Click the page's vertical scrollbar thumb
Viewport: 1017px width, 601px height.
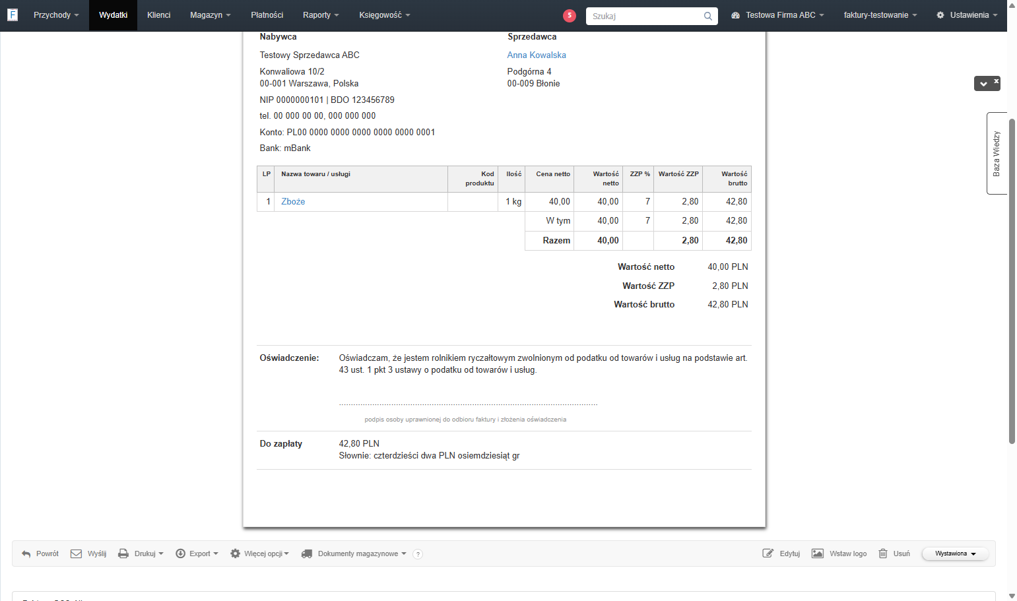[x=1012, y=282]
